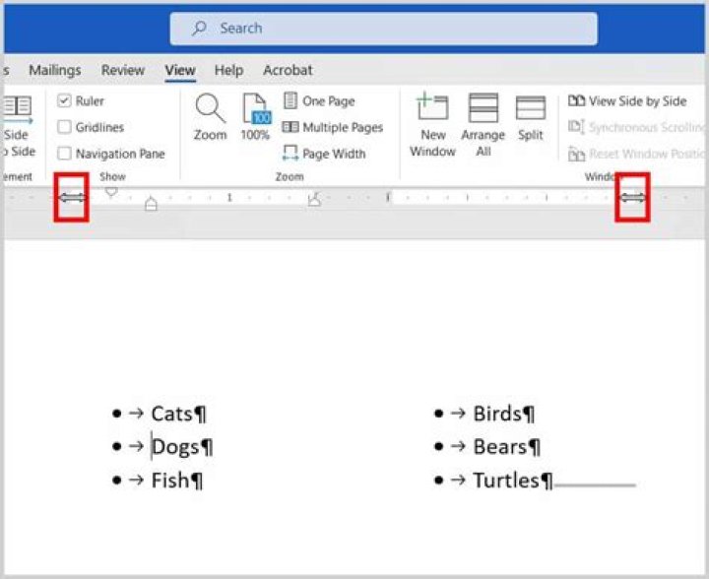Click Reset Window Position option
The image size is (709, 579).
pyautogui.click(x=636, y=154)
